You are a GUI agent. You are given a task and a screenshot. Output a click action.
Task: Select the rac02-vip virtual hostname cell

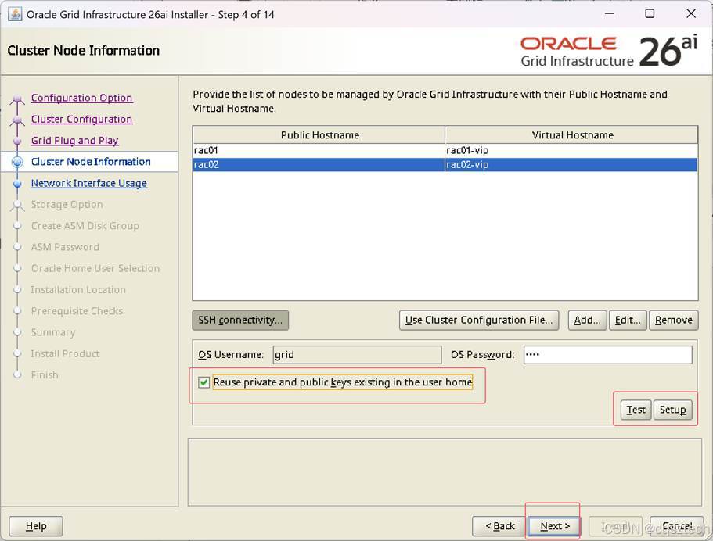click(571, 164)
